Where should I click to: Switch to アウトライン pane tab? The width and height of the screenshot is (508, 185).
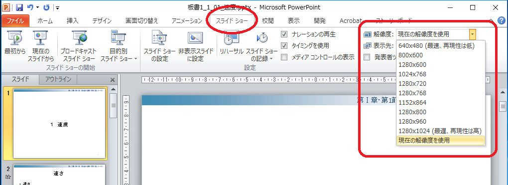coord(58,79)
